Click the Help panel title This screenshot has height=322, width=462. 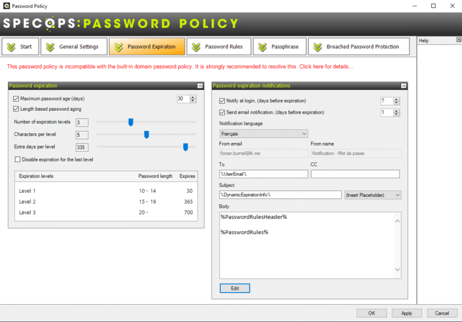[424, 40]
